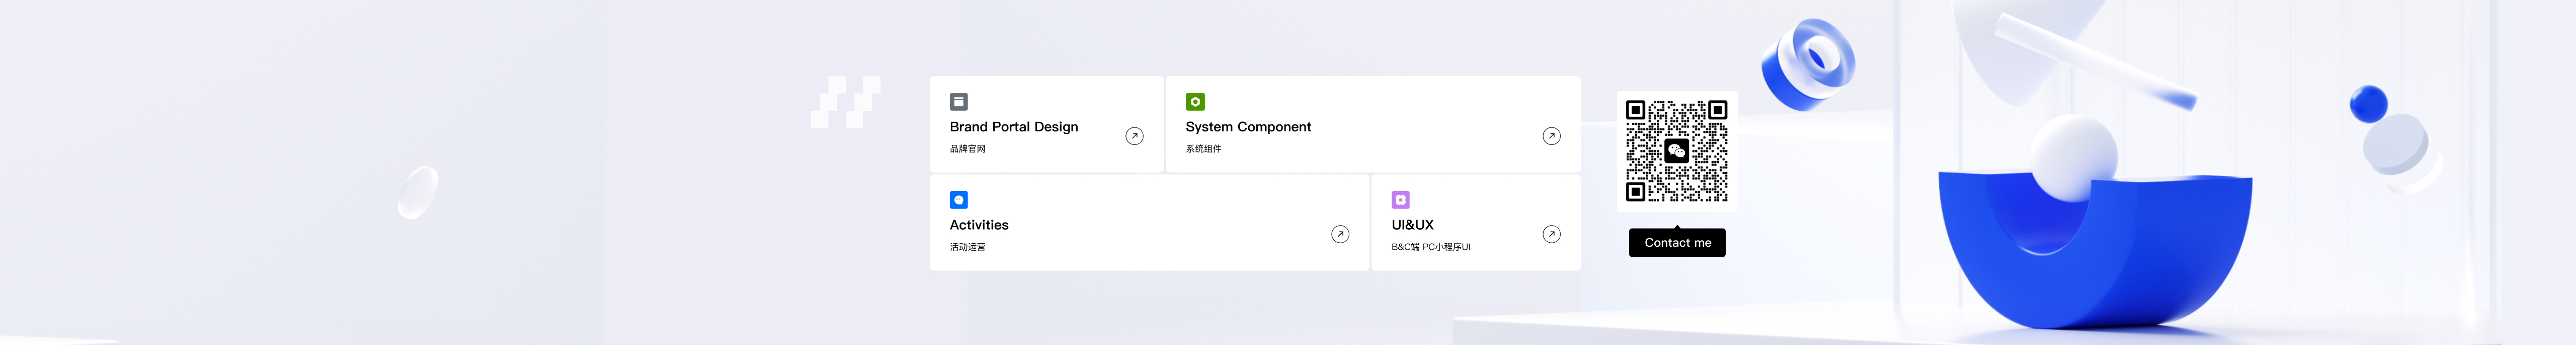Click the 品牌官网 subtitle
Image resolution: width=2576 pixels, height=345 pixels.
coord(967,148)
